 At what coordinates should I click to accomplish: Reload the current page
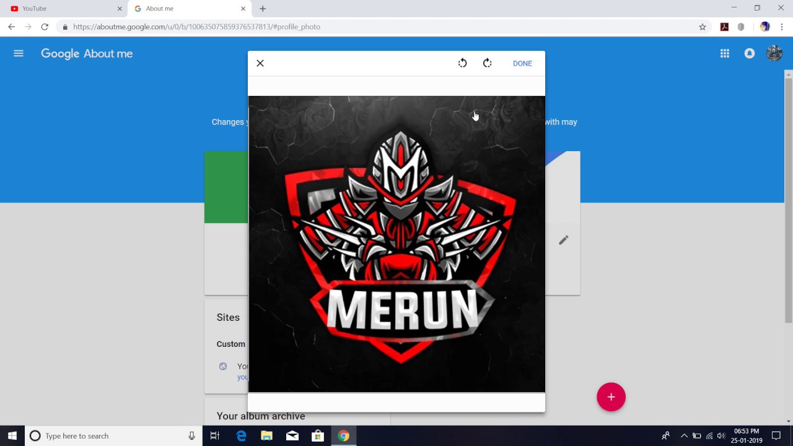(43, 27)
